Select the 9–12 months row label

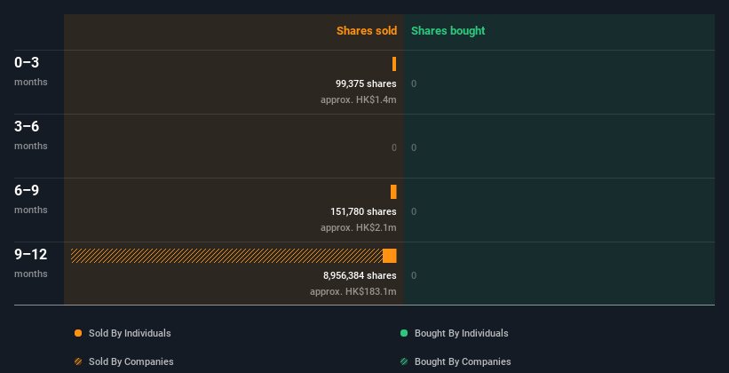click(x=31, y=263)
